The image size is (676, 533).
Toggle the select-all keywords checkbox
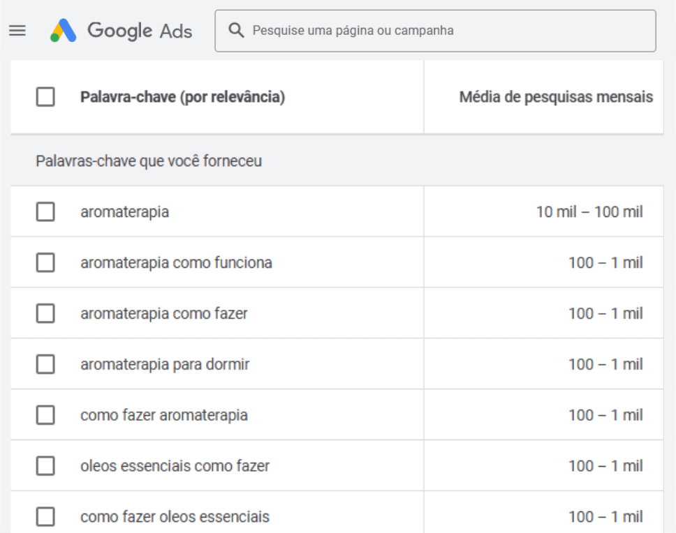tap(45, 97)
